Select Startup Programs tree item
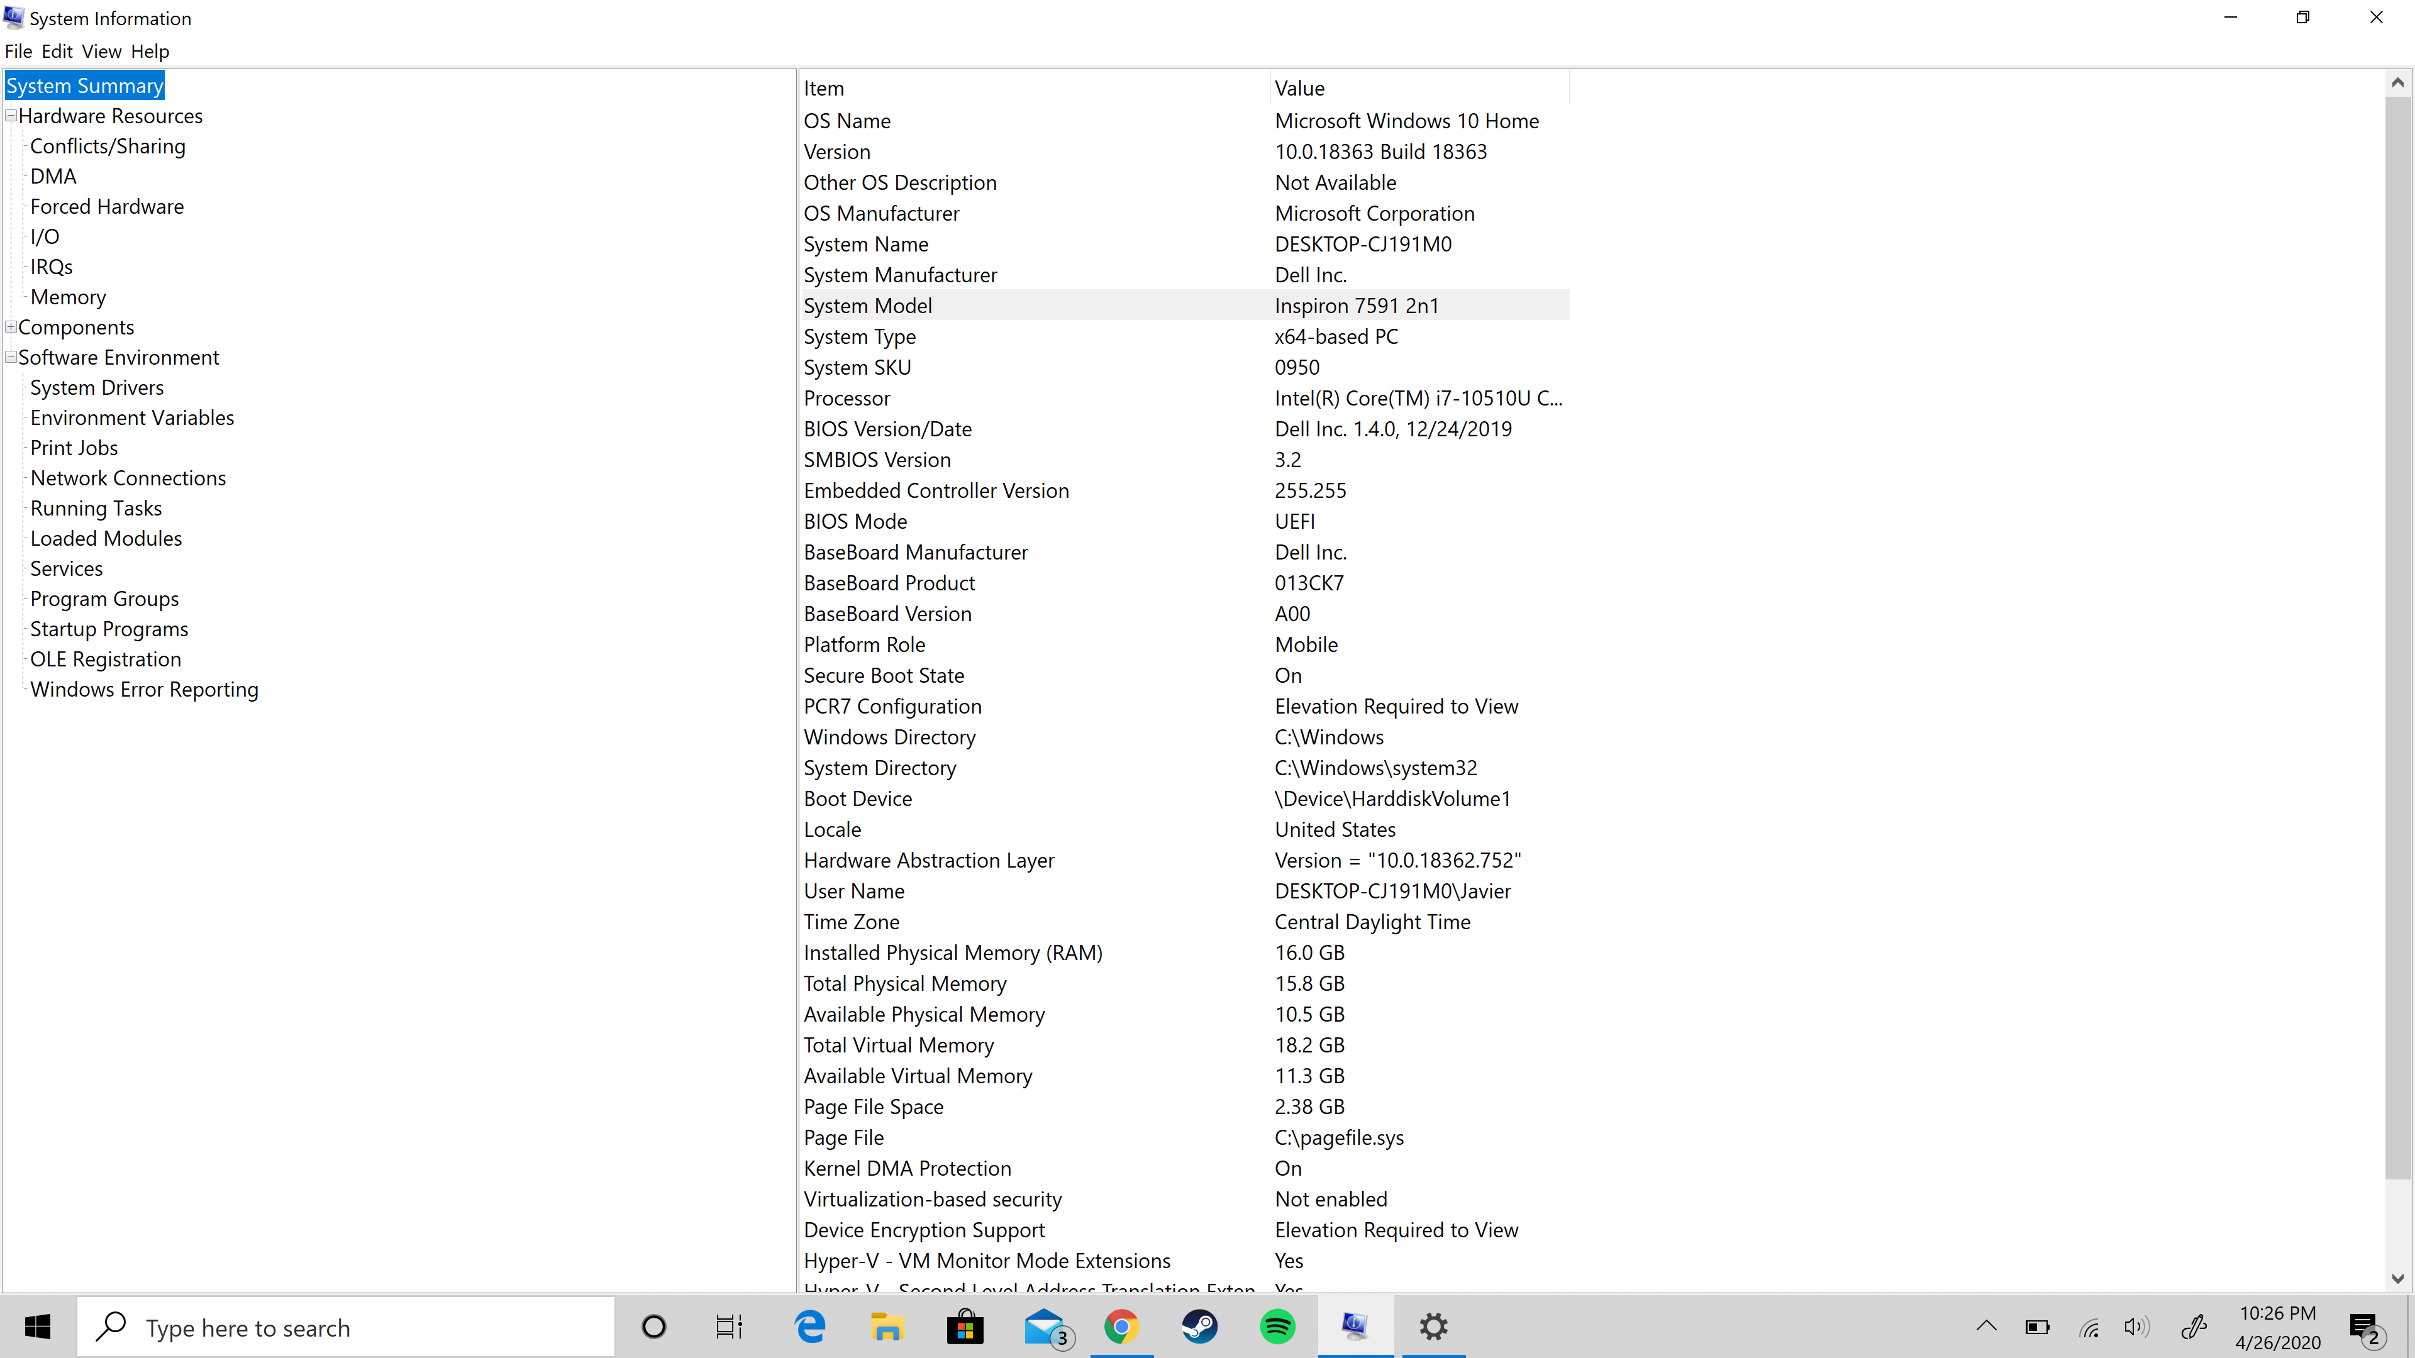Viewport: 2415px width, 1358px height. tap(109, 629)
